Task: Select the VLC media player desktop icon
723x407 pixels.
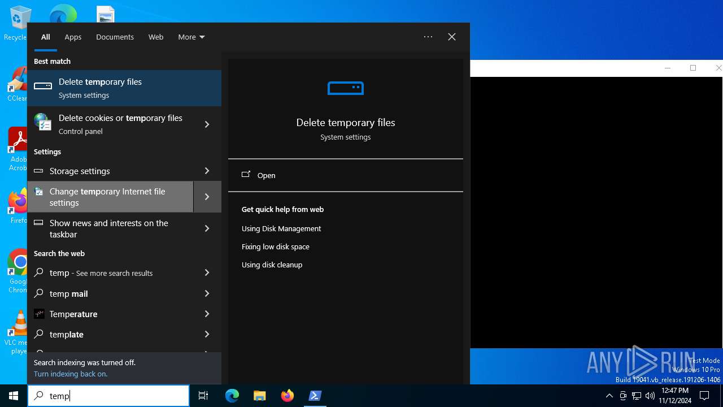Action: pyautogui.click(x=17, y=332)
